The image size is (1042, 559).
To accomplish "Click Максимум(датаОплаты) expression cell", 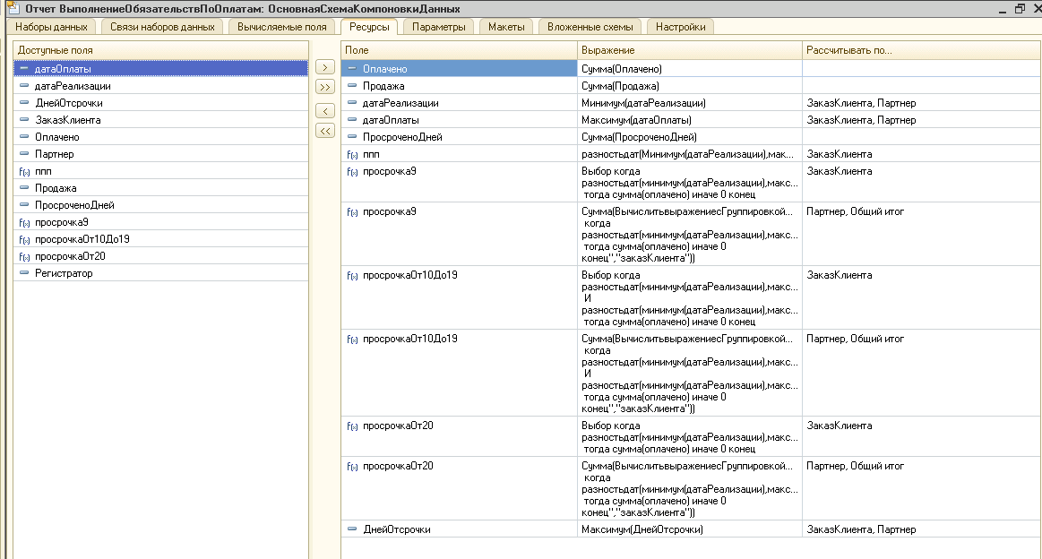I will tap(635, 120).
